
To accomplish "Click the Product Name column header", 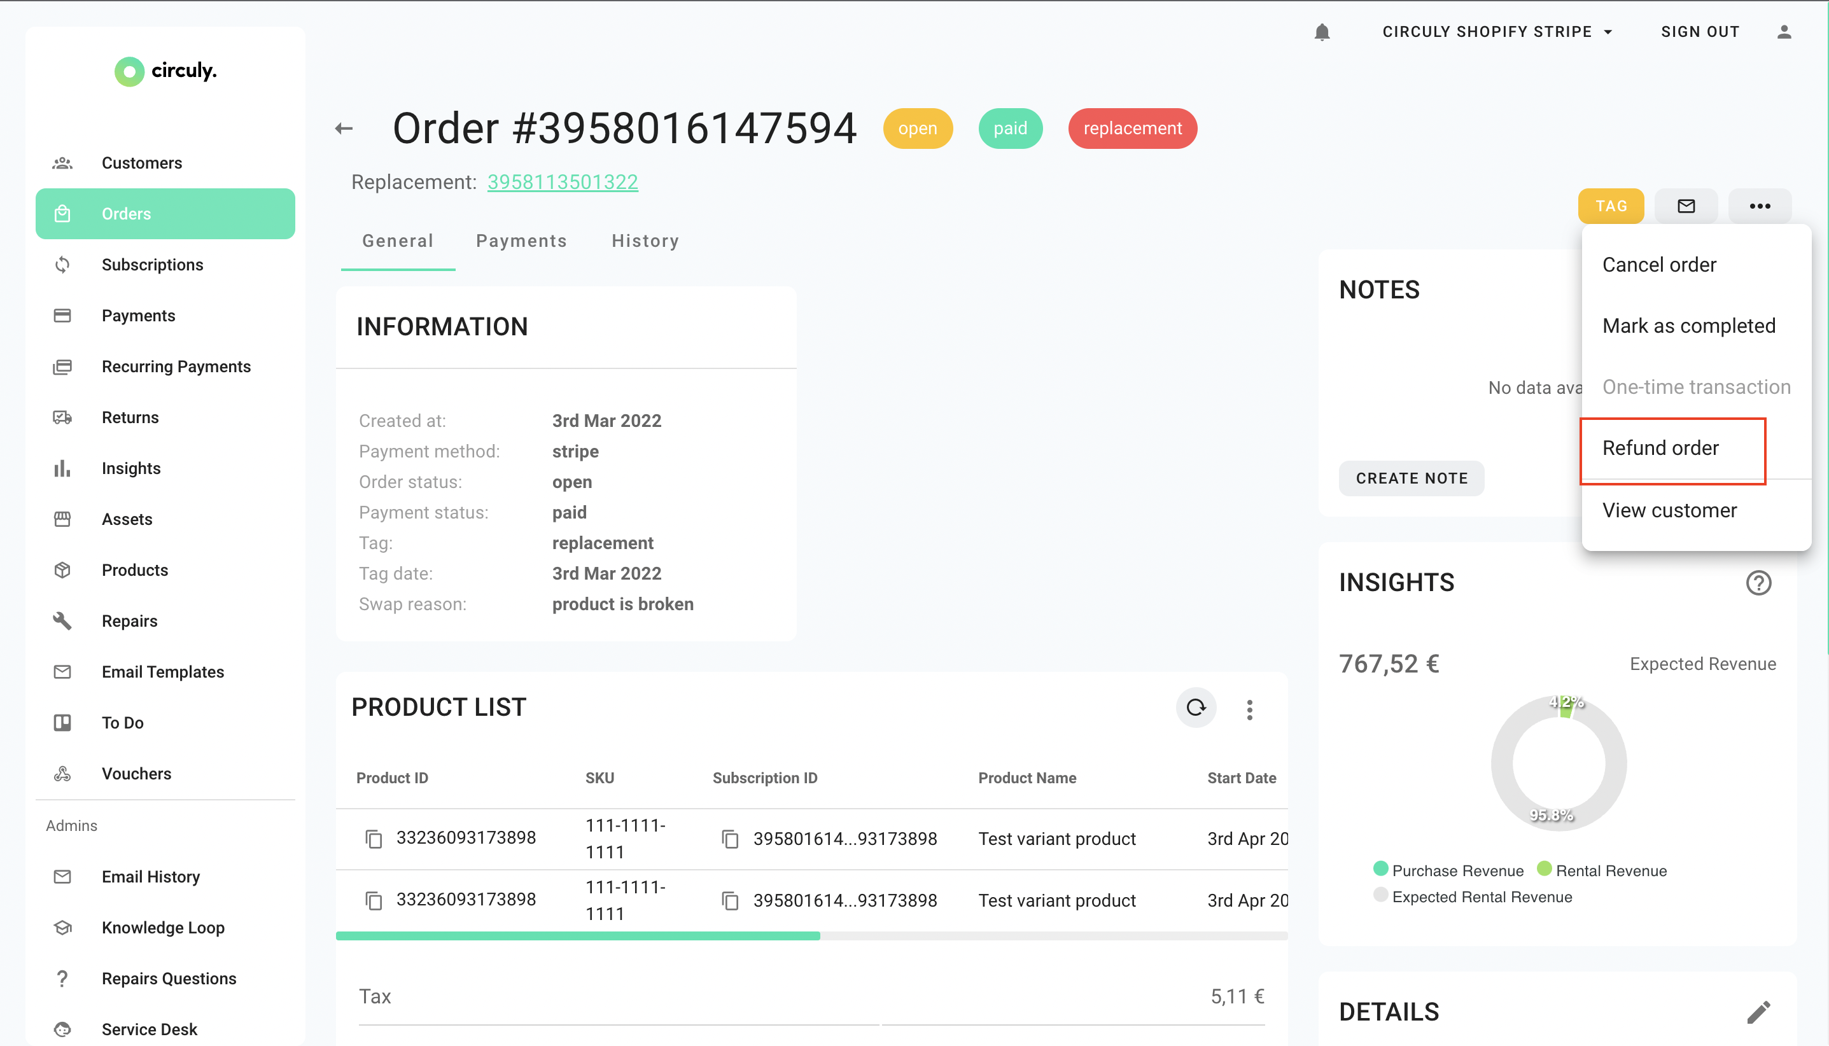I will click(1027, 778).
